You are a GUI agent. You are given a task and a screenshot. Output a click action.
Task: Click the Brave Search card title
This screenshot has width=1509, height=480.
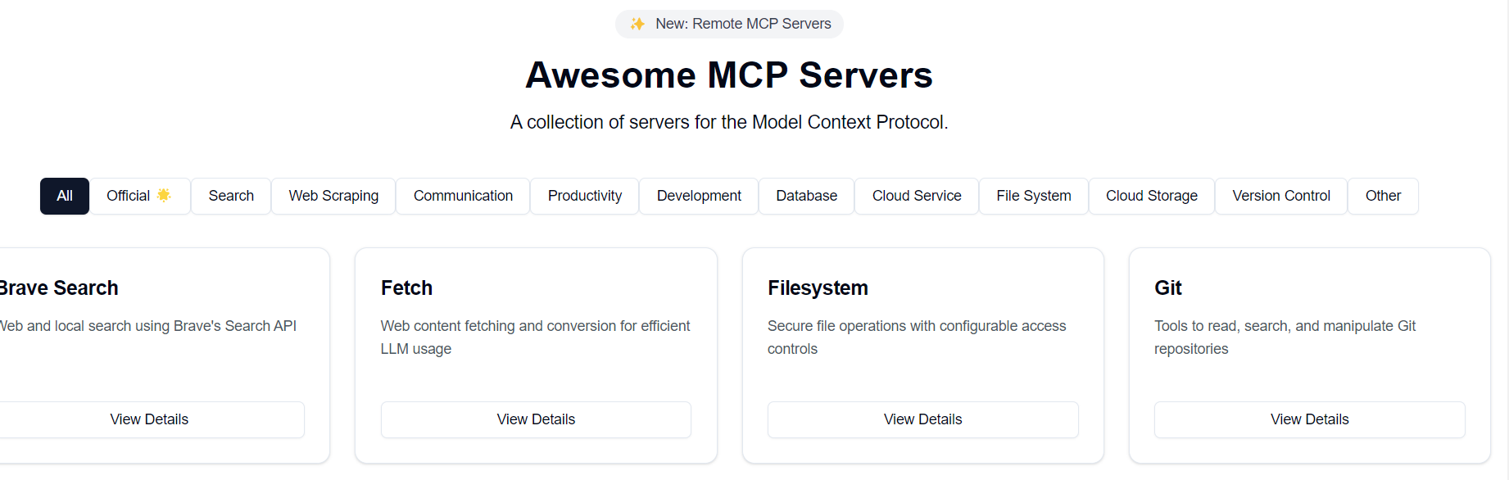click(x=58, y=288)
